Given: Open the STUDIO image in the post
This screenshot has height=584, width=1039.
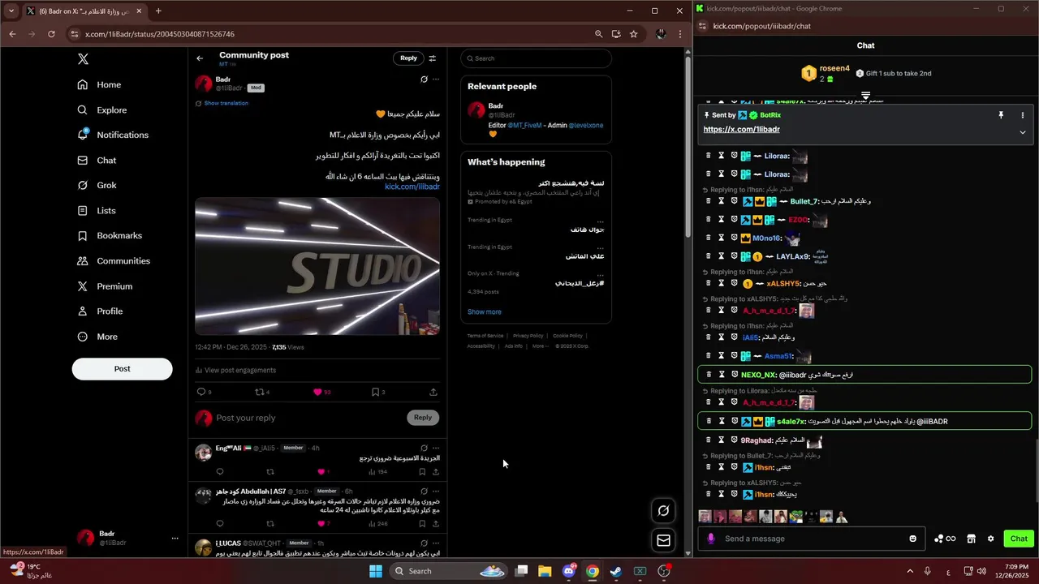Looking at the screenshot, I should (x=317, y=266).
